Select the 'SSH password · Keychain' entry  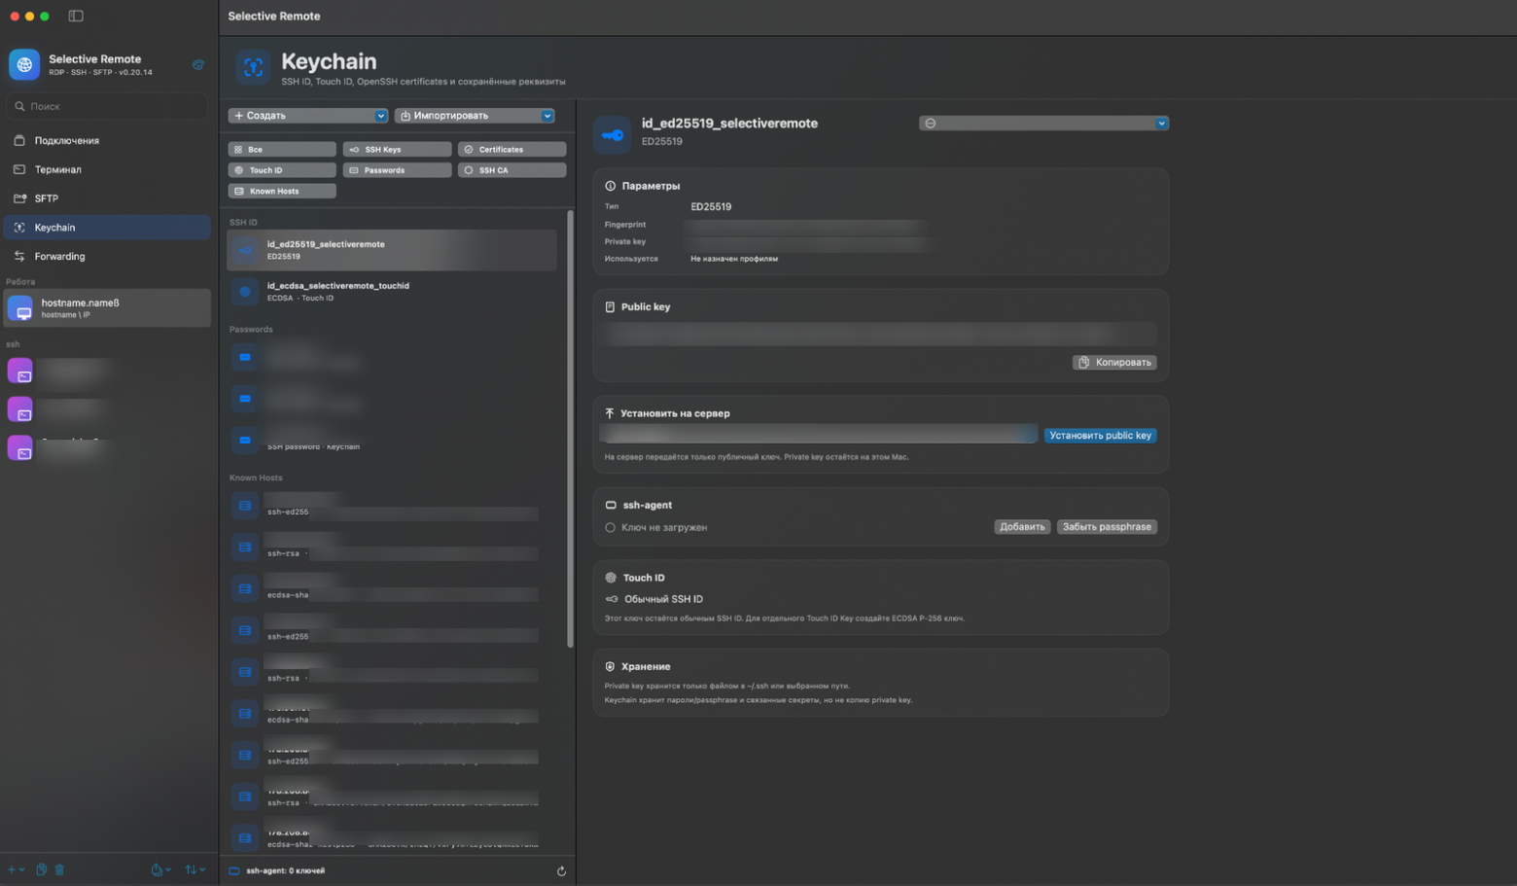[x=392, y=441]
